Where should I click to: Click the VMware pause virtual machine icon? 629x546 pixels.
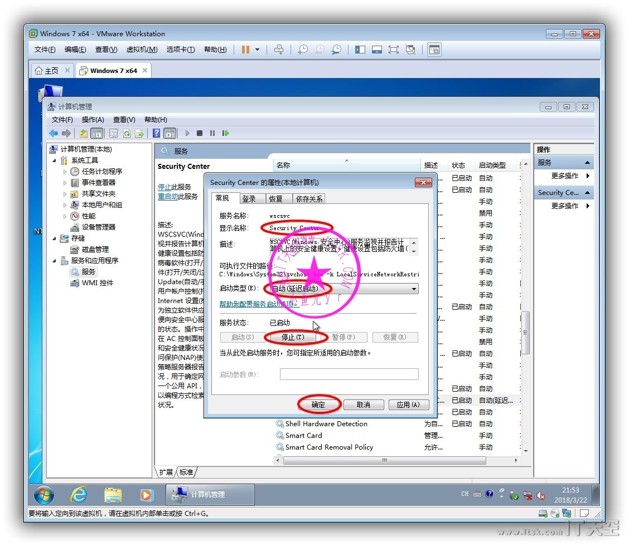point(245,50)
